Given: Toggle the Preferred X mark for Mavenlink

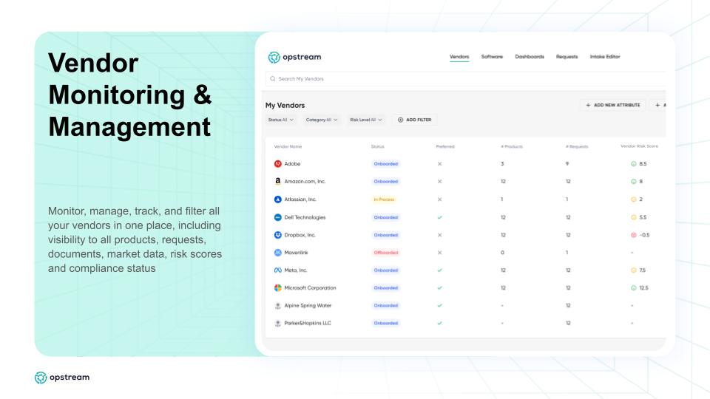Looking at the screenshot, I should (439, 253).
